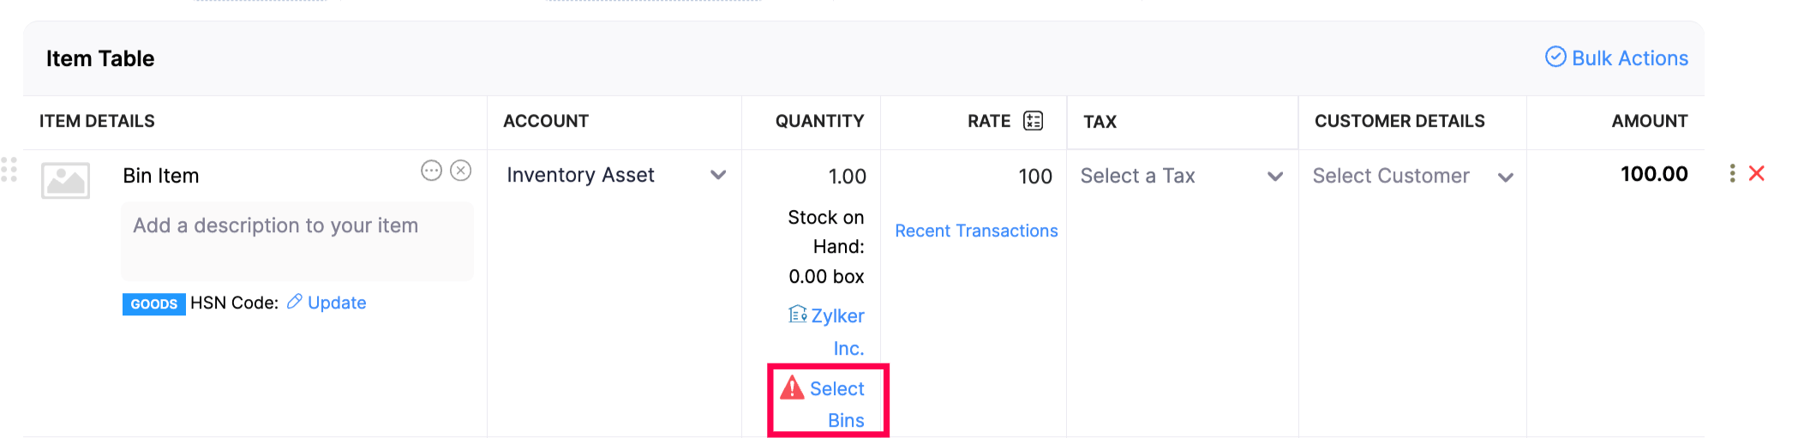Open the more options ellipsis icon beside Bin Item
1798x438 pixels.
click(431, 171)
